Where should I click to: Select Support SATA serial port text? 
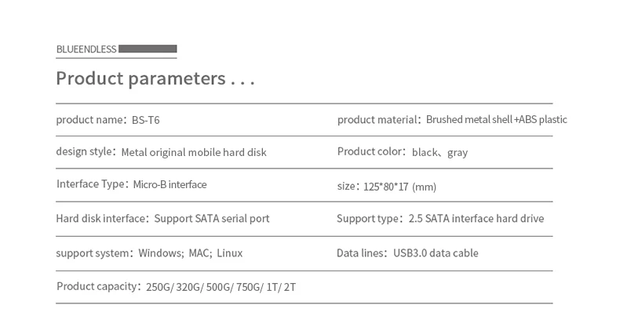[211, 219]
